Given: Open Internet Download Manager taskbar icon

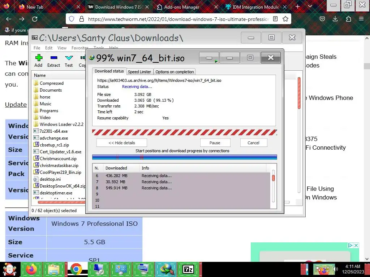Looking at the screenshot, I should tap(166, 269).
